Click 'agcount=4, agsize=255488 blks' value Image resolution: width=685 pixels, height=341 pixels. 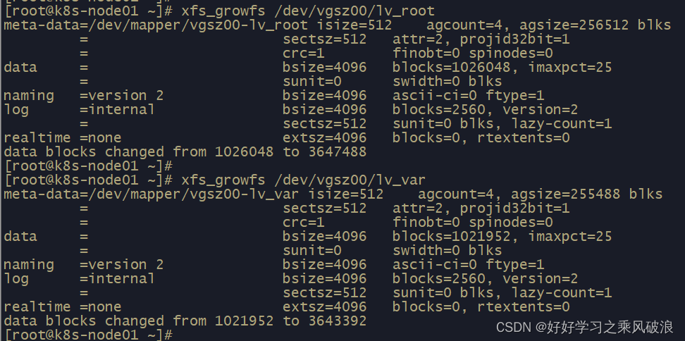point(540,194)
